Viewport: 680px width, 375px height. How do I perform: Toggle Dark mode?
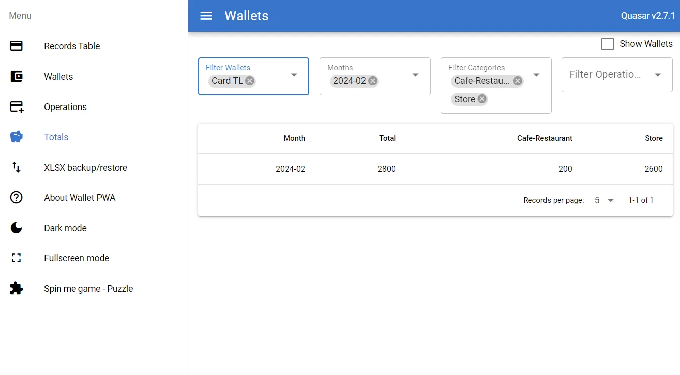pyautogui.click(x=65, y=228)
